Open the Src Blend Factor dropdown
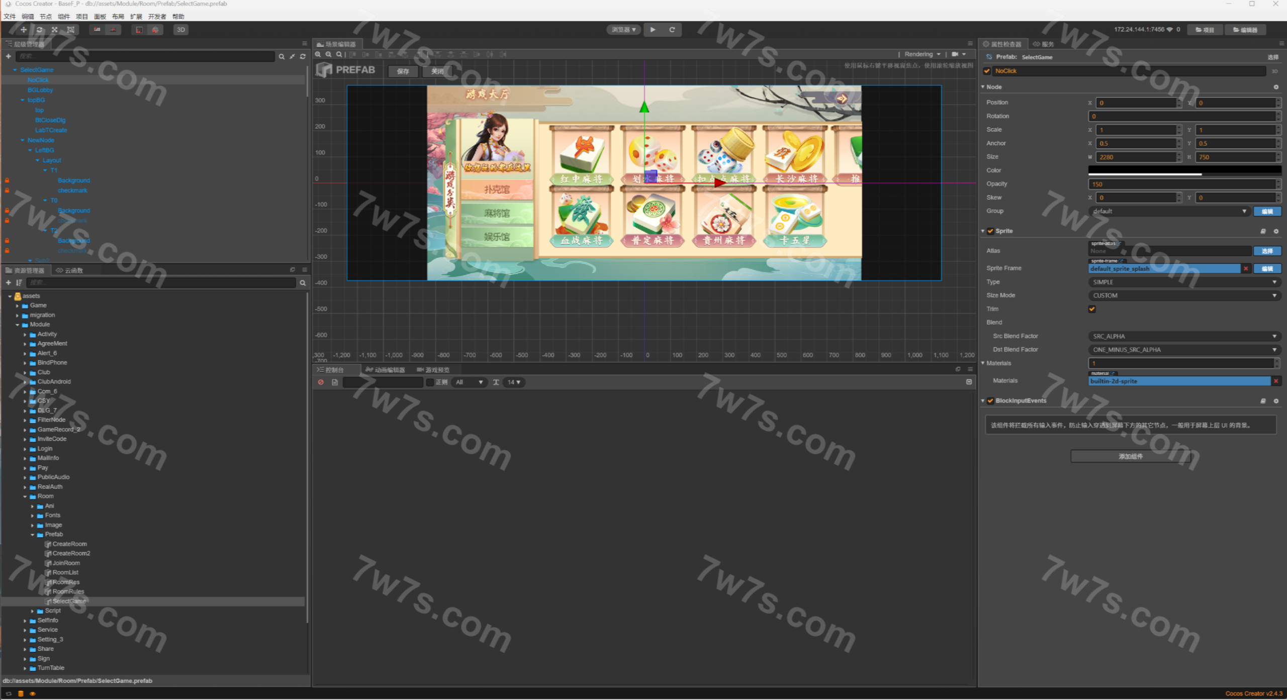The width and height of the screenshot is (1287, 700). pyautogui.click(x=1185, y=336)
